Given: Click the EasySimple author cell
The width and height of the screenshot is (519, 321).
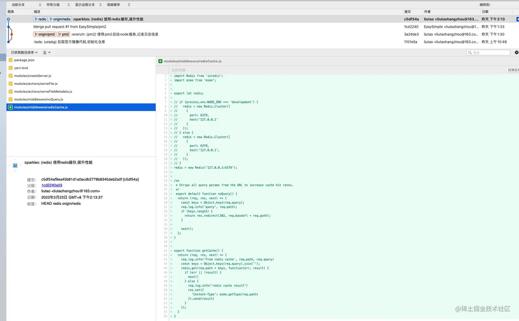Looking at the screenshot, I should (451, 27).
